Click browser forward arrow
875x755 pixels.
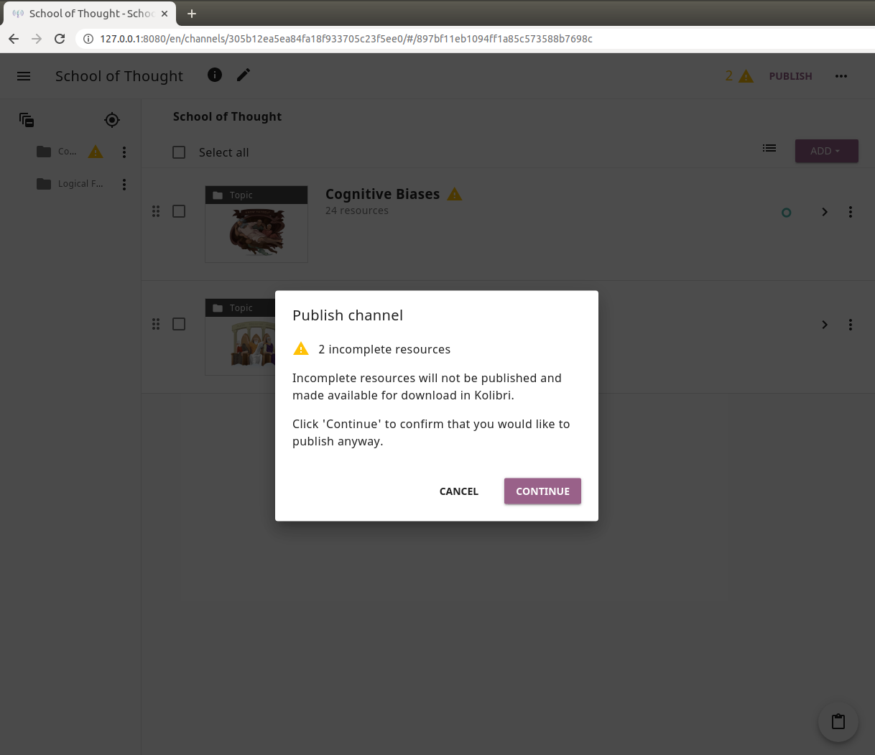37,39
